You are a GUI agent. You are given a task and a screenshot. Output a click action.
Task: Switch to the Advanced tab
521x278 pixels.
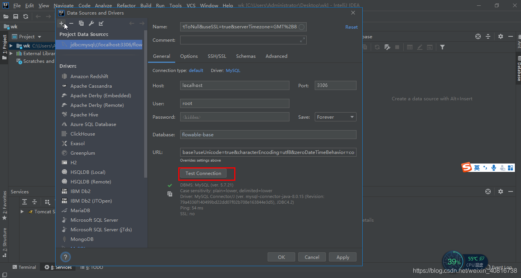coord(276,56)
